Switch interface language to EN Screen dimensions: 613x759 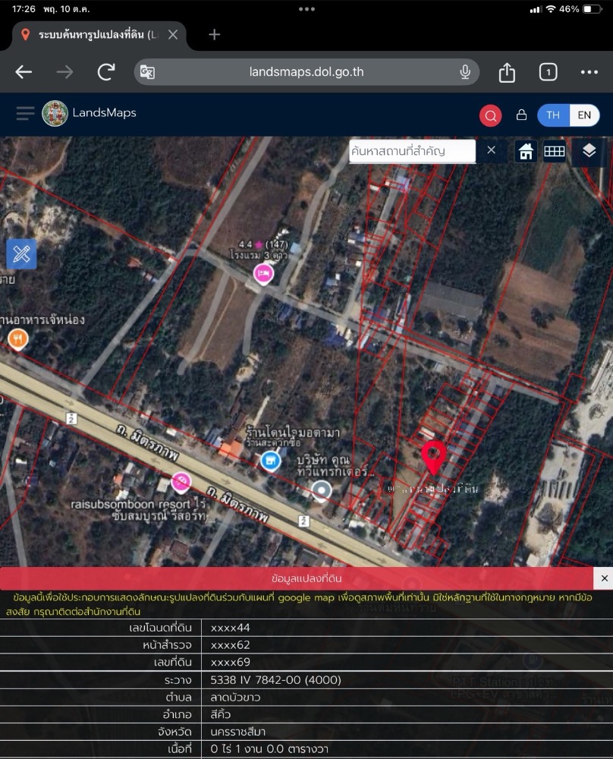tap(584, 115)
